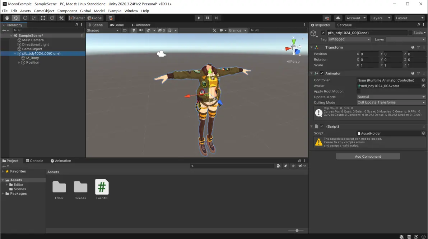Viewport: 428px width, 239px height.
Task: Switch to the Console tab
Action: pos(34,161)
